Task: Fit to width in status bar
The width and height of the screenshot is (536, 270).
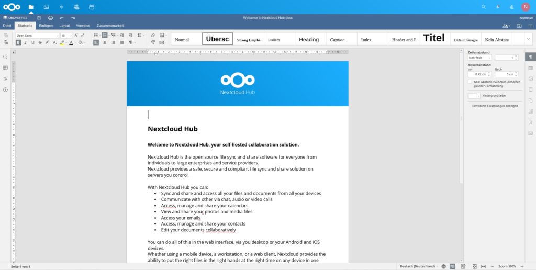Action: 483,266
